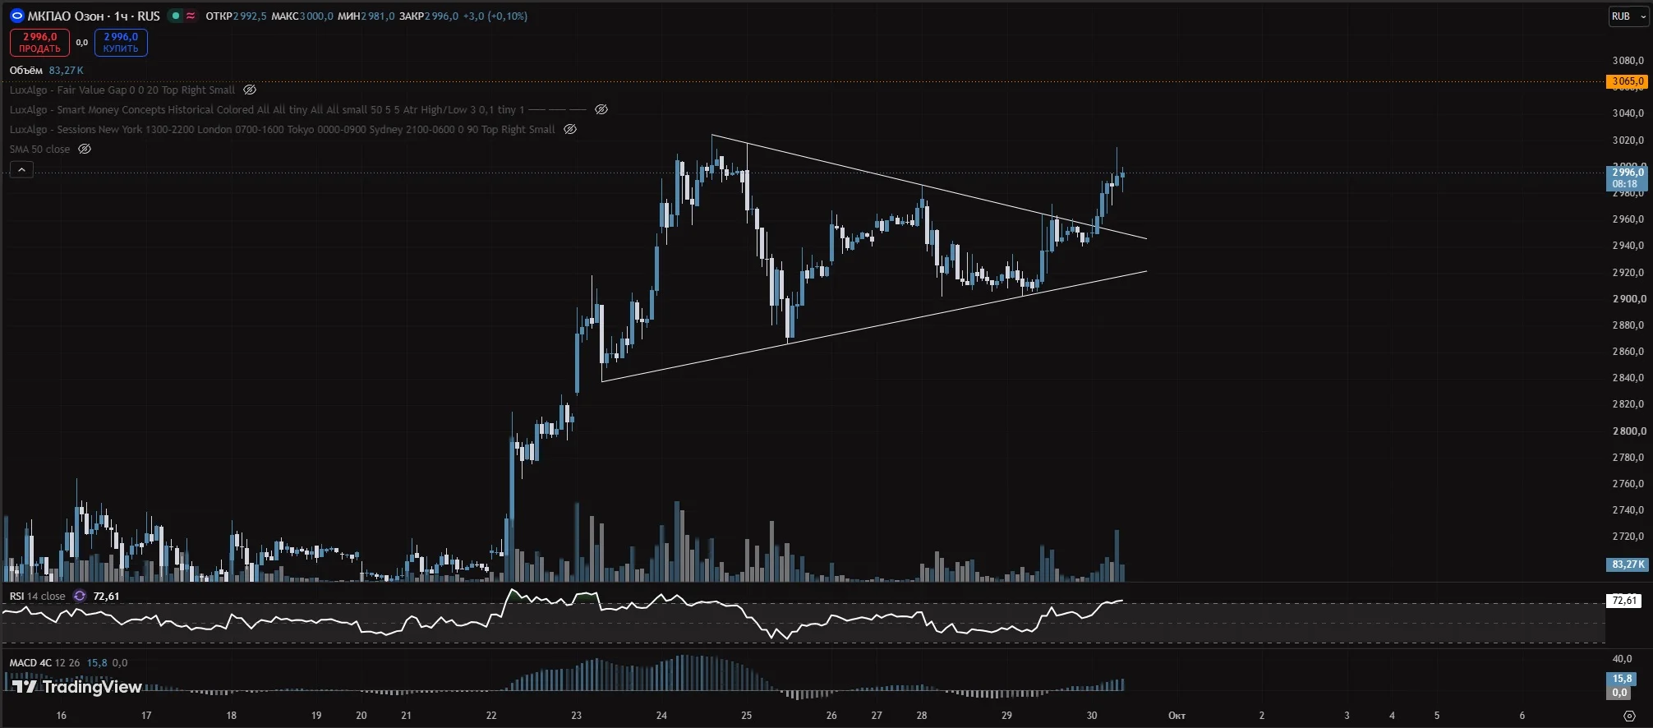Click the 2720,0 price scale label
Viewport: 1653px width, 728px height.
(x=1628, y=537)
